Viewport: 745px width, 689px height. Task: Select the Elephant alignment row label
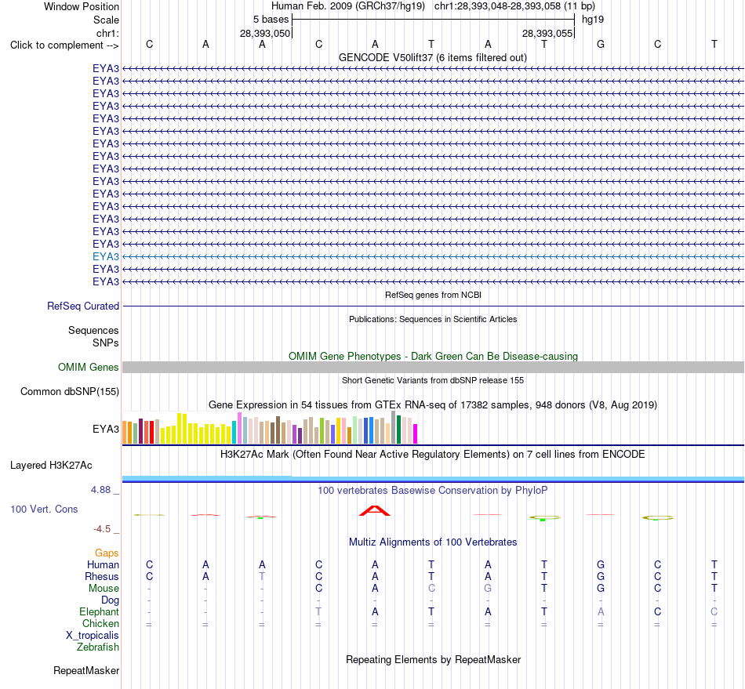tap(99, 611)
